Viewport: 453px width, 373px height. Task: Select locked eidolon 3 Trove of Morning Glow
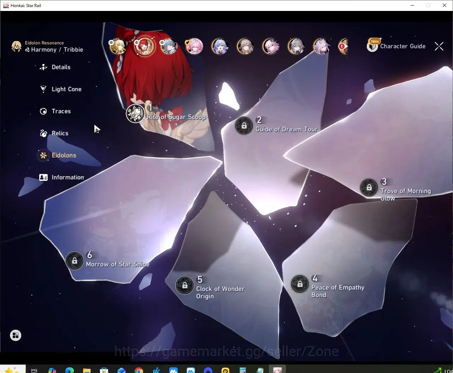[369, 188]
